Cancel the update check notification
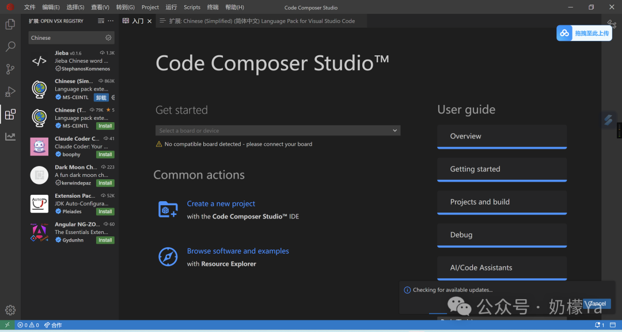The height and width of the screenshot is (332, 622). click(x=597, y=303)
